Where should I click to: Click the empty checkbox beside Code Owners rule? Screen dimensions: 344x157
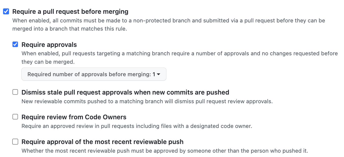[15, 117]
